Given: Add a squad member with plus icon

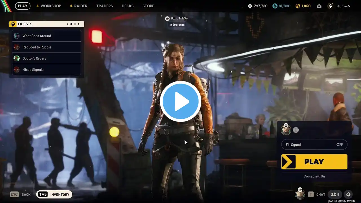Looking at the screenshot, I should pos(296,130).
